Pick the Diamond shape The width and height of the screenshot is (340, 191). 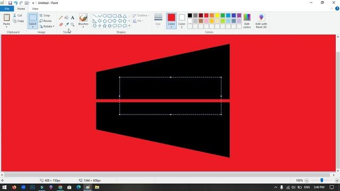[x=100, y=21]
